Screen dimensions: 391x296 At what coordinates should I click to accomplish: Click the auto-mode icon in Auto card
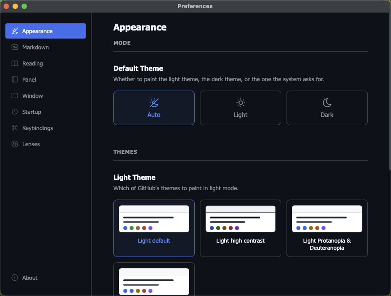(x=154, y=103)
